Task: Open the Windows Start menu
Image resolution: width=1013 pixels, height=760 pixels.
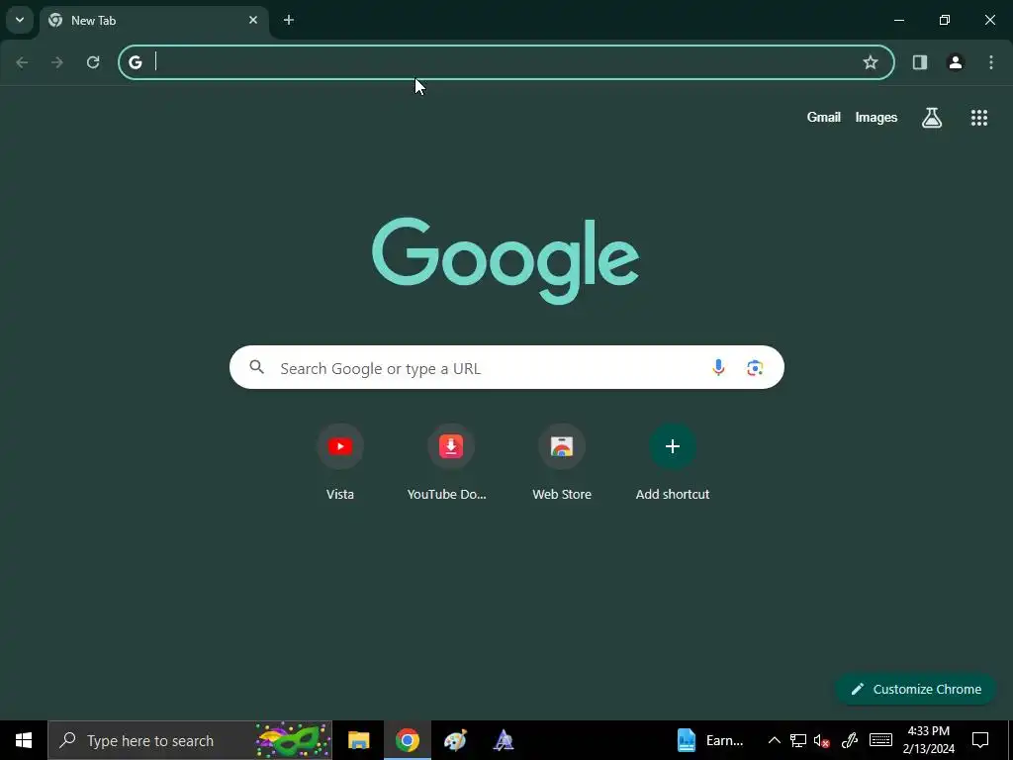Action: coord(24,740)
